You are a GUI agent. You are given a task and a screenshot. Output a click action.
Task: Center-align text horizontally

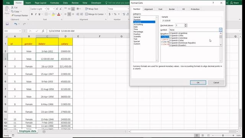(69, 14)
